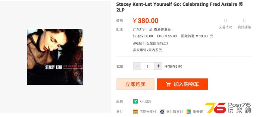Click the shopping cart icon in orange button
Screen dimensions: 256x117
pyautogui.click(x=168, y=84)
